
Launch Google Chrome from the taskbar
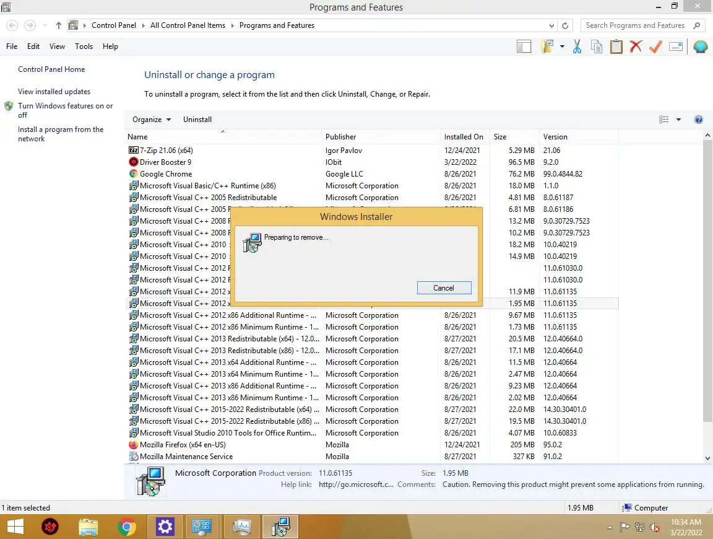coord(126,527)
